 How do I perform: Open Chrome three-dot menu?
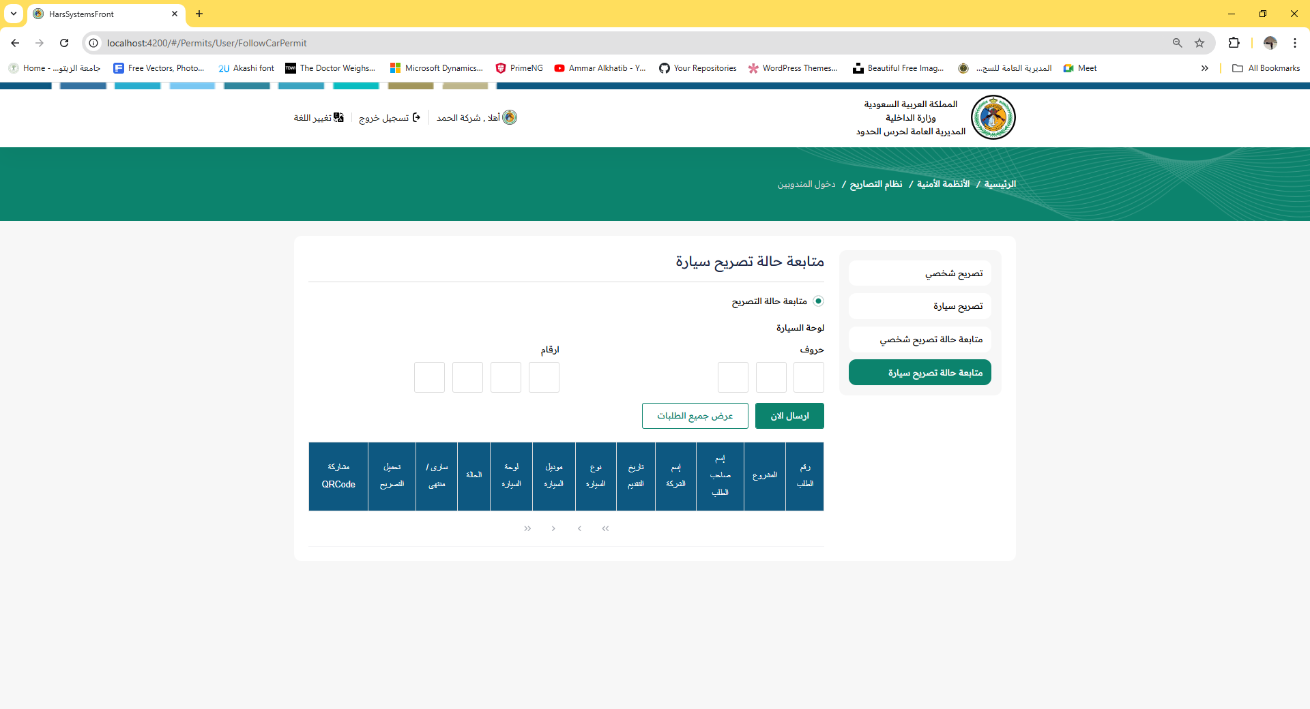1295,43
